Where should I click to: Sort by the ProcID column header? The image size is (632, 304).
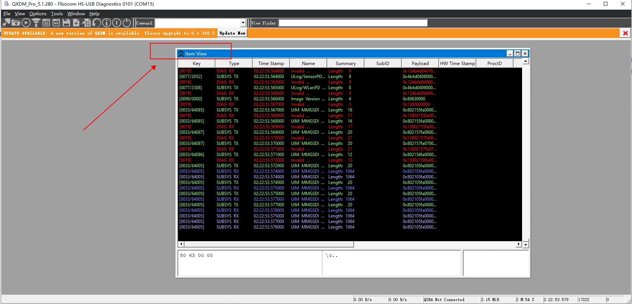[x=494, y=63]
